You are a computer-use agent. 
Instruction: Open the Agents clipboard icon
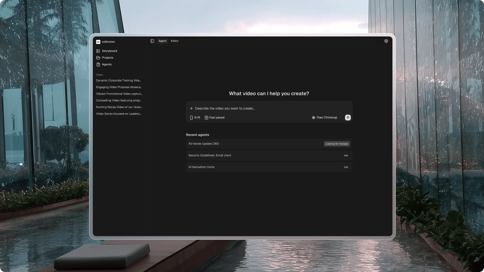[99, 64]
